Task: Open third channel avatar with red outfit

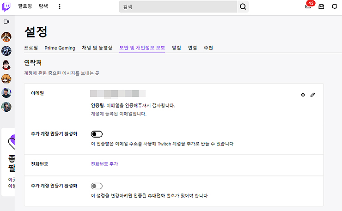Action: point(6,65)
